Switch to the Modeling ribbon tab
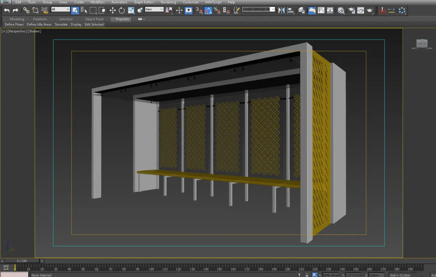This screenshot has width=436, height=277. [17, 19]
